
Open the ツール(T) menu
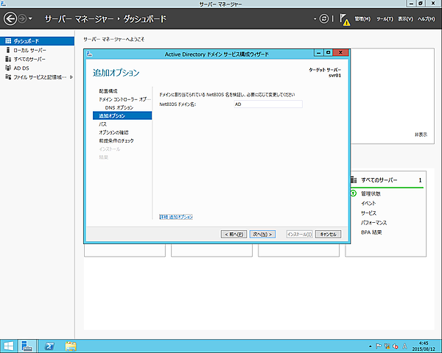coord(384,18)
